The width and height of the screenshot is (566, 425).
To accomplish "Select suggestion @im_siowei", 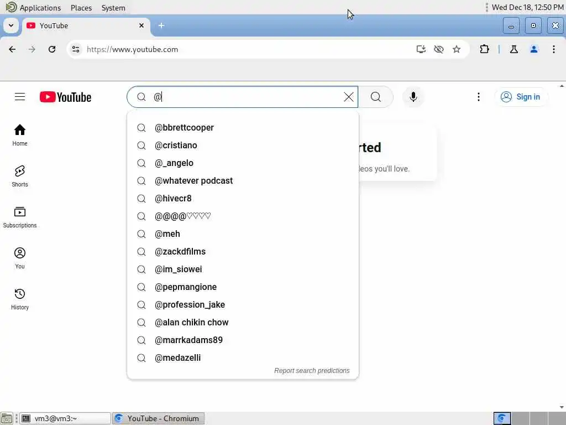I will [x=243, y=269].
